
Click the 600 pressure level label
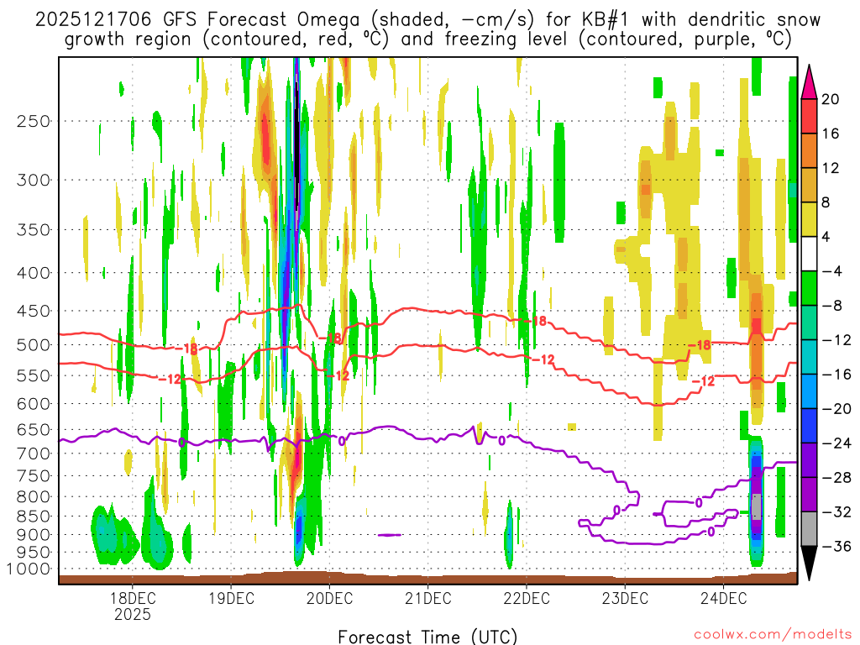[x=34, y=404]
